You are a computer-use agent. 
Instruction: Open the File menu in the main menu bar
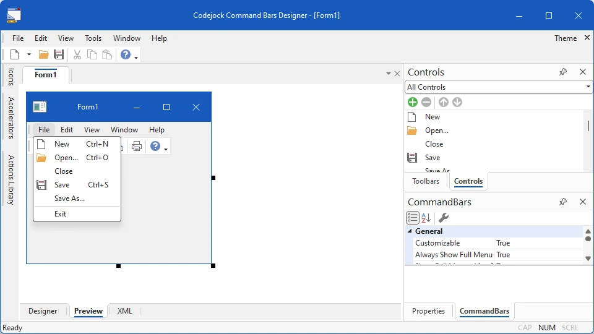tap(18, 38)
